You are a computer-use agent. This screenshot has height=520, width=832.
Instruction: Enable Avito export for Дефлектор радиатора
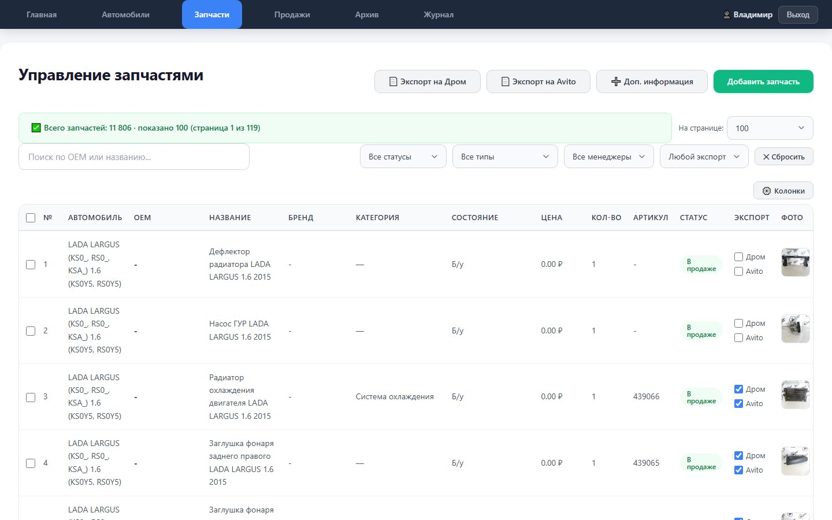[738, 271]
